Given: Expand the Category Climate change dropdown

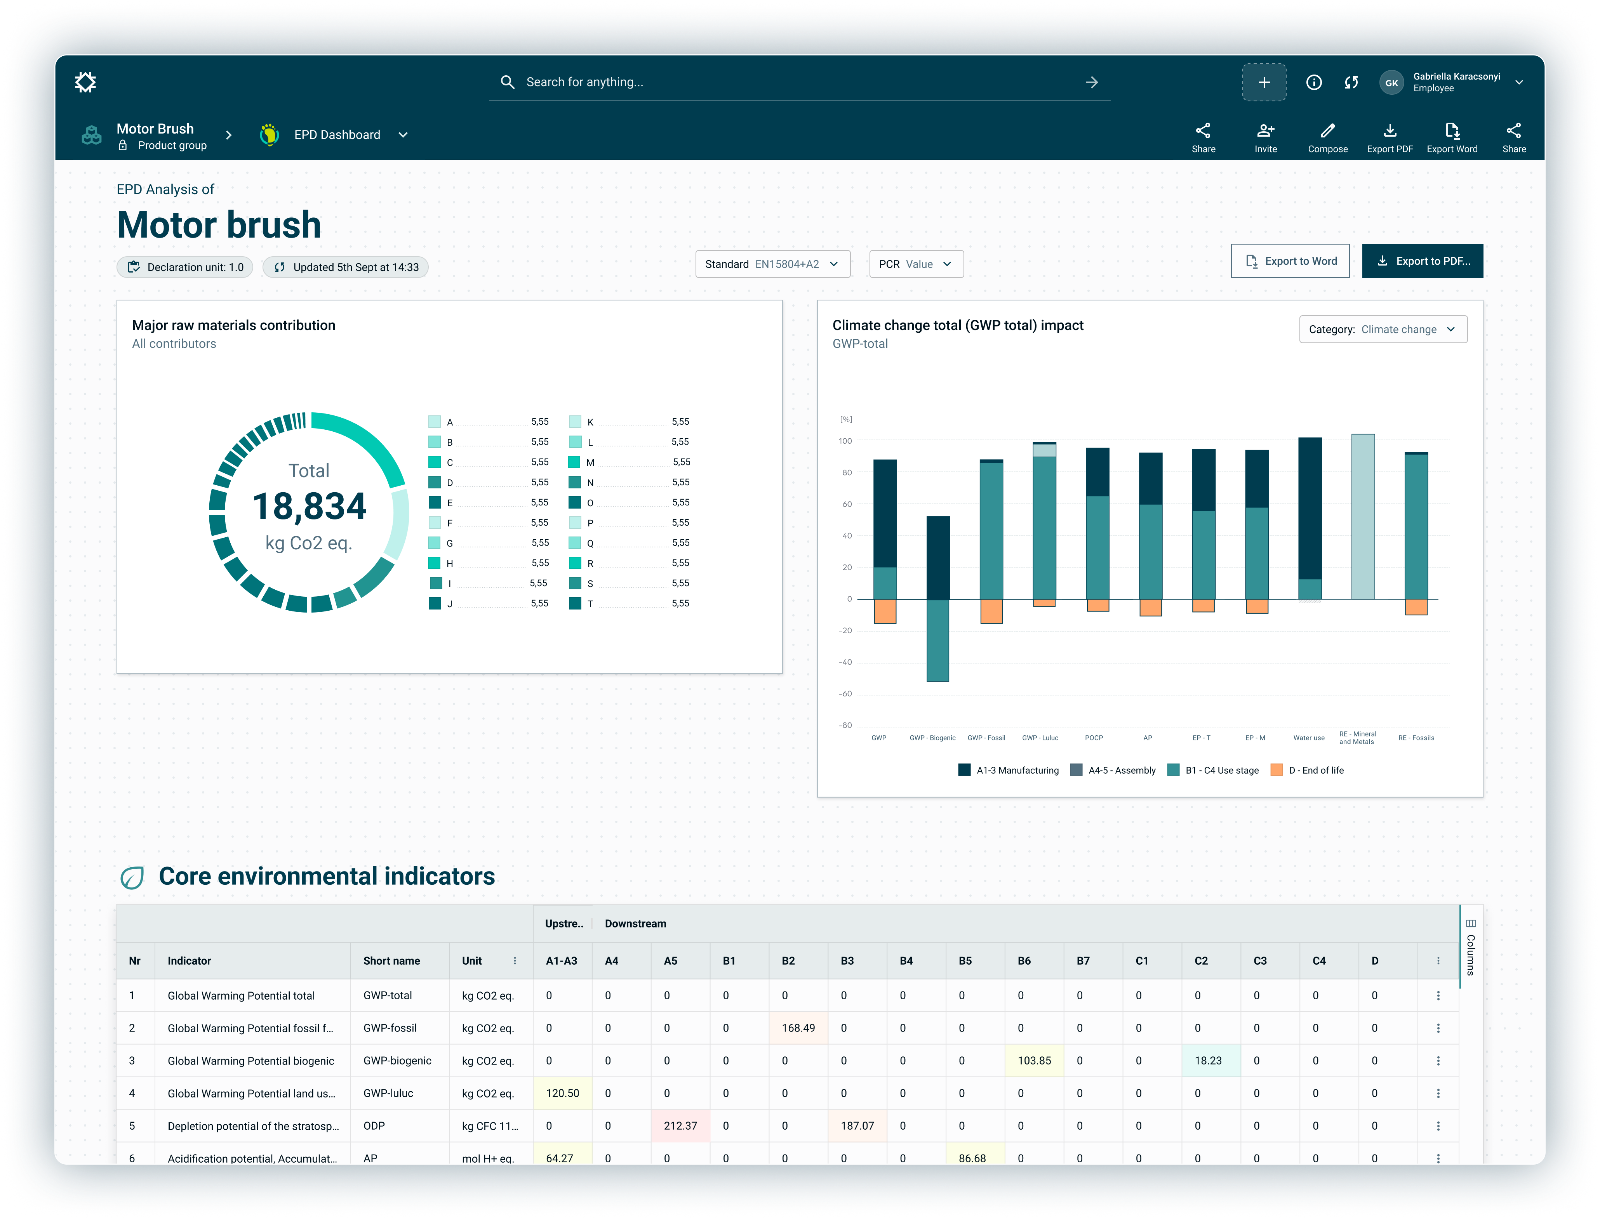Looking at the screenshot, I should [x=1383, y=330].
